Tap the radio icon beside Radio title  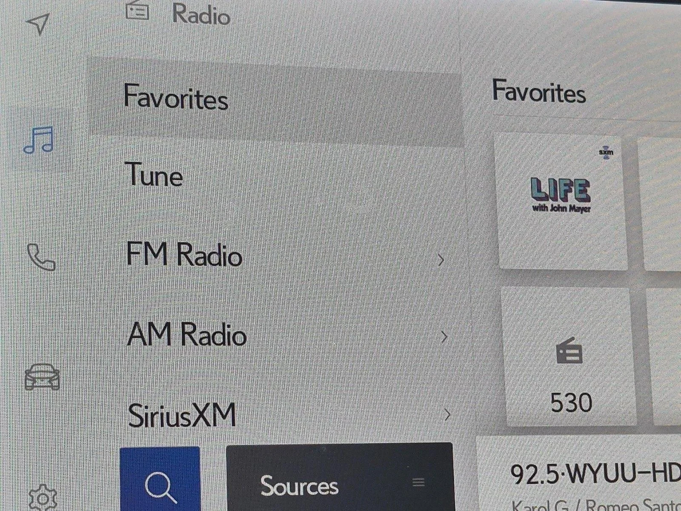pos(137,10)
